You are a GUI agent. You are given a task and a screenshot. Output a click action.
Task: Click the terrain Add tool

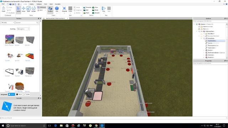pos(86,10)
